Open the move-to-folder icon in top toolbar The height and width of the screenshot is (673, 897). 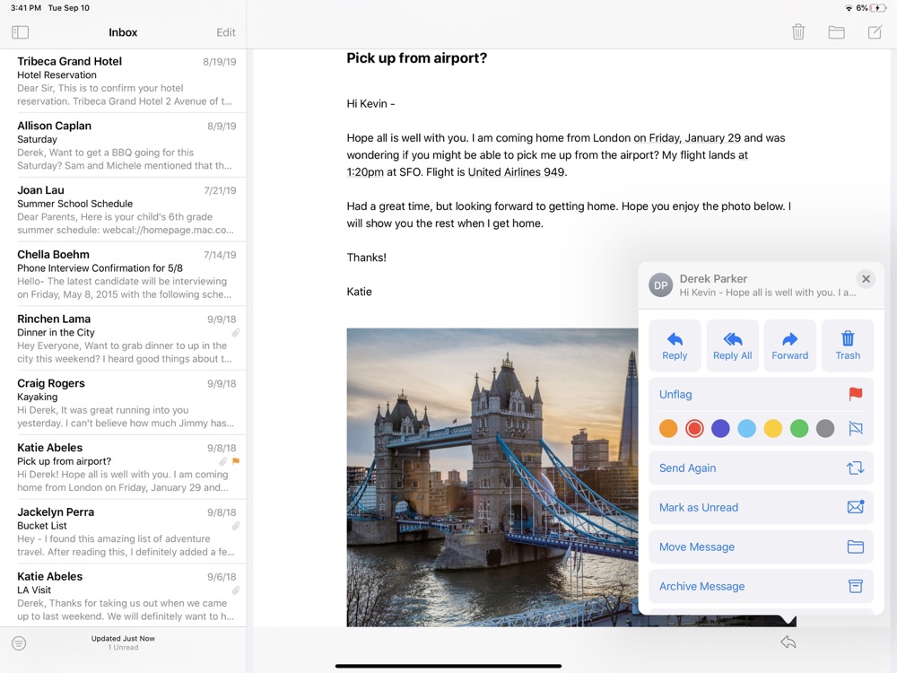click(836, 32)
